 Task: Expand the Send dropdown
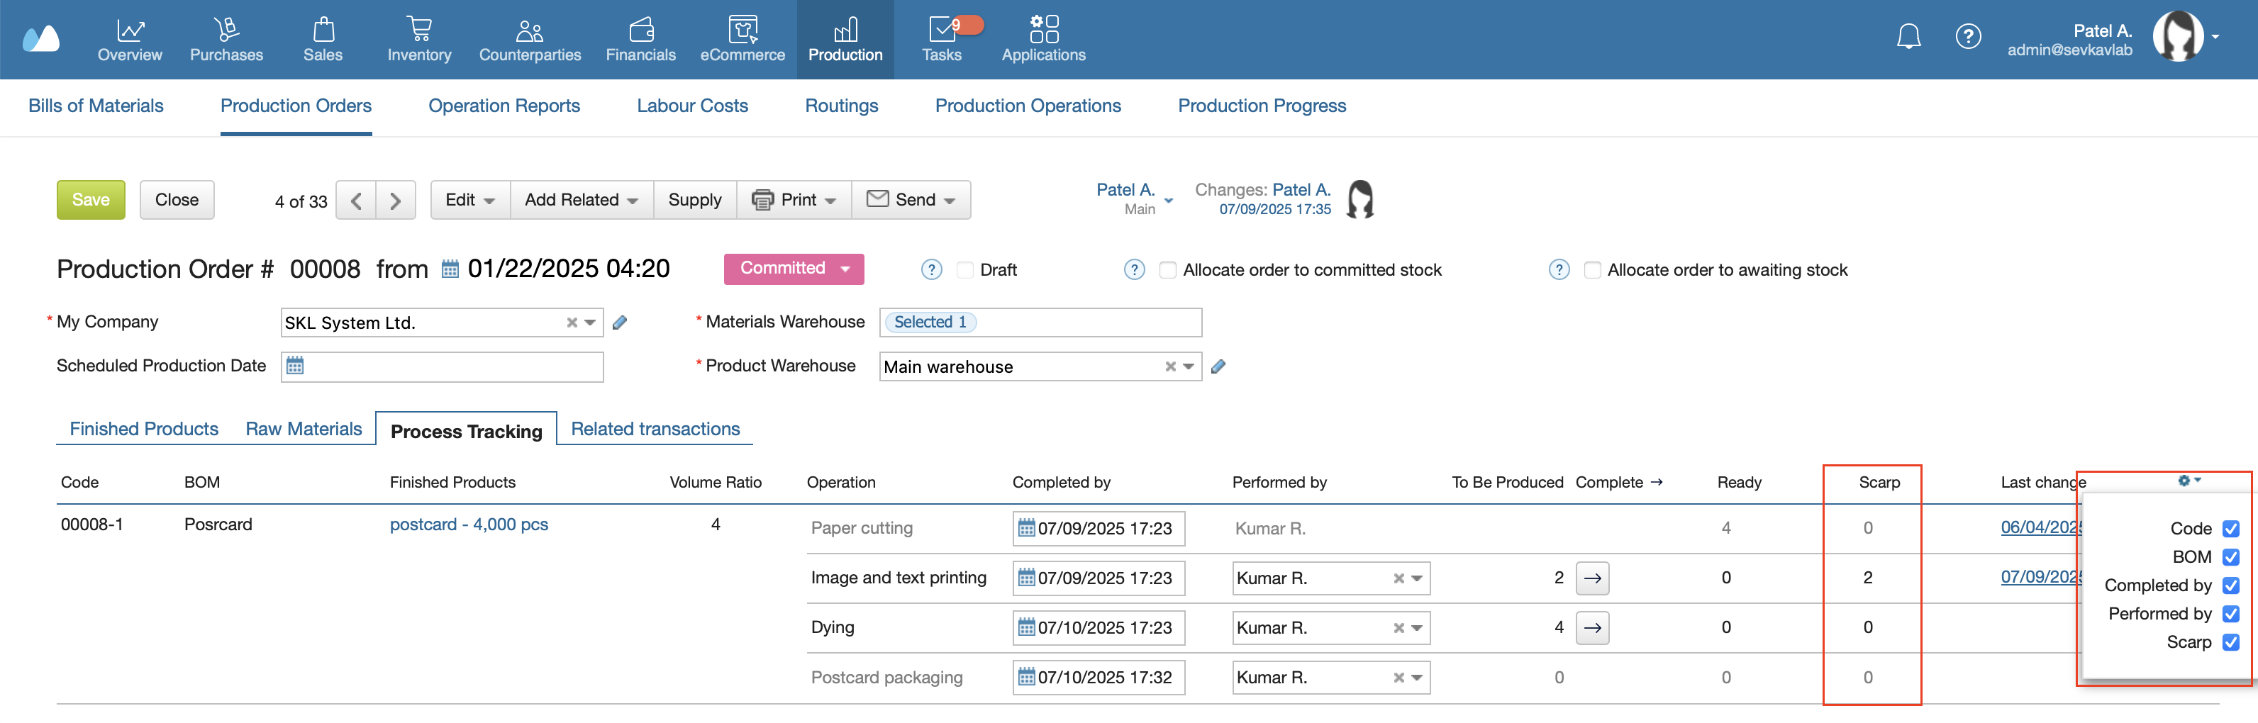[x=911, y=201]
